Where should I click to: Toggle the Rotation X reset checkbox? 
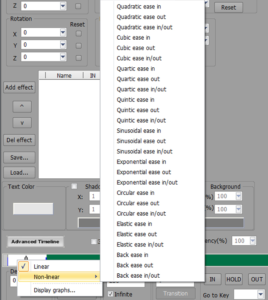pos(79,33)
